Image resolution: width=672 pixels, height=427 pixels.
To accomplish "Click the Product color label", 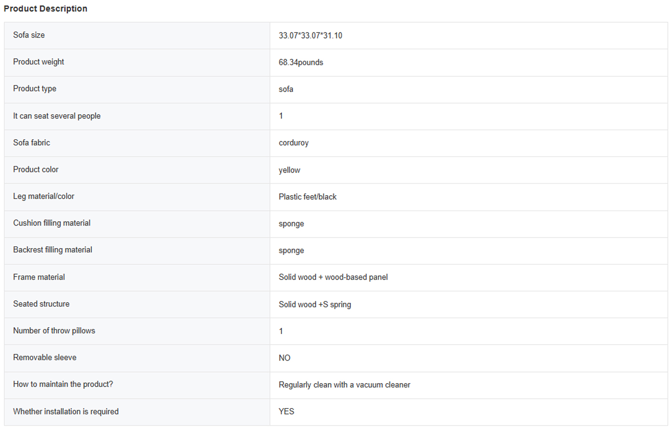I will click(x=36, y=170).
